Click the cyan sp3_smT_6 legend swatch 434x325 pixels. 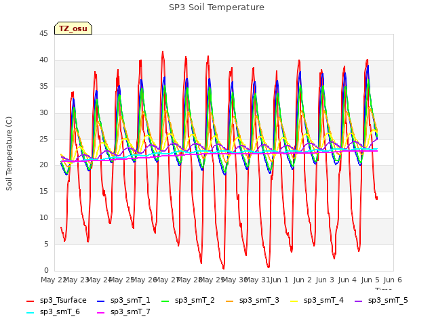tap(30, 313)
